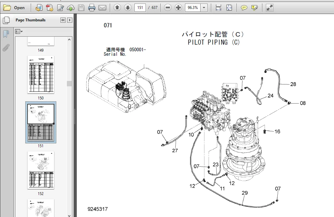Click the Page Thumbnails panel title
This screenshot has width=334, height=217.
[30, 20]
